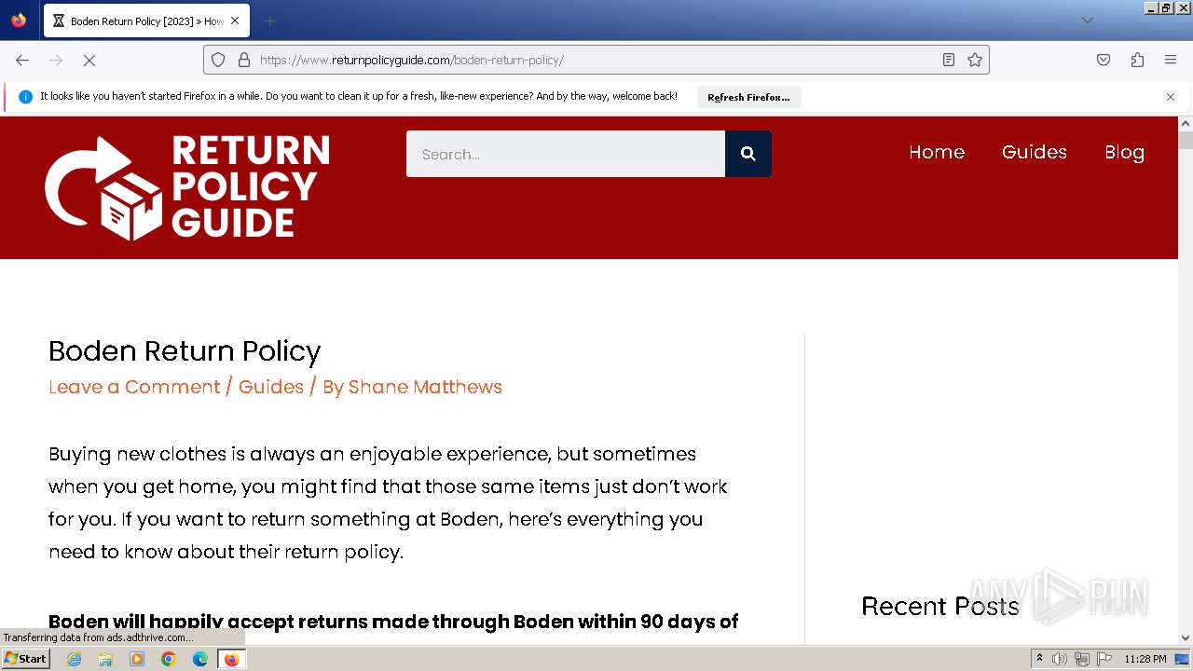Open the tracking protection shield icon
The image size is (1193, 671).
[x=218, y=60]
